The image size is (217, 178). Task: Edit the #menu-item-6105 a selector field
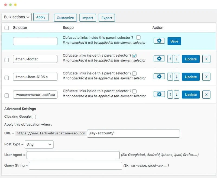coord(35,77)
